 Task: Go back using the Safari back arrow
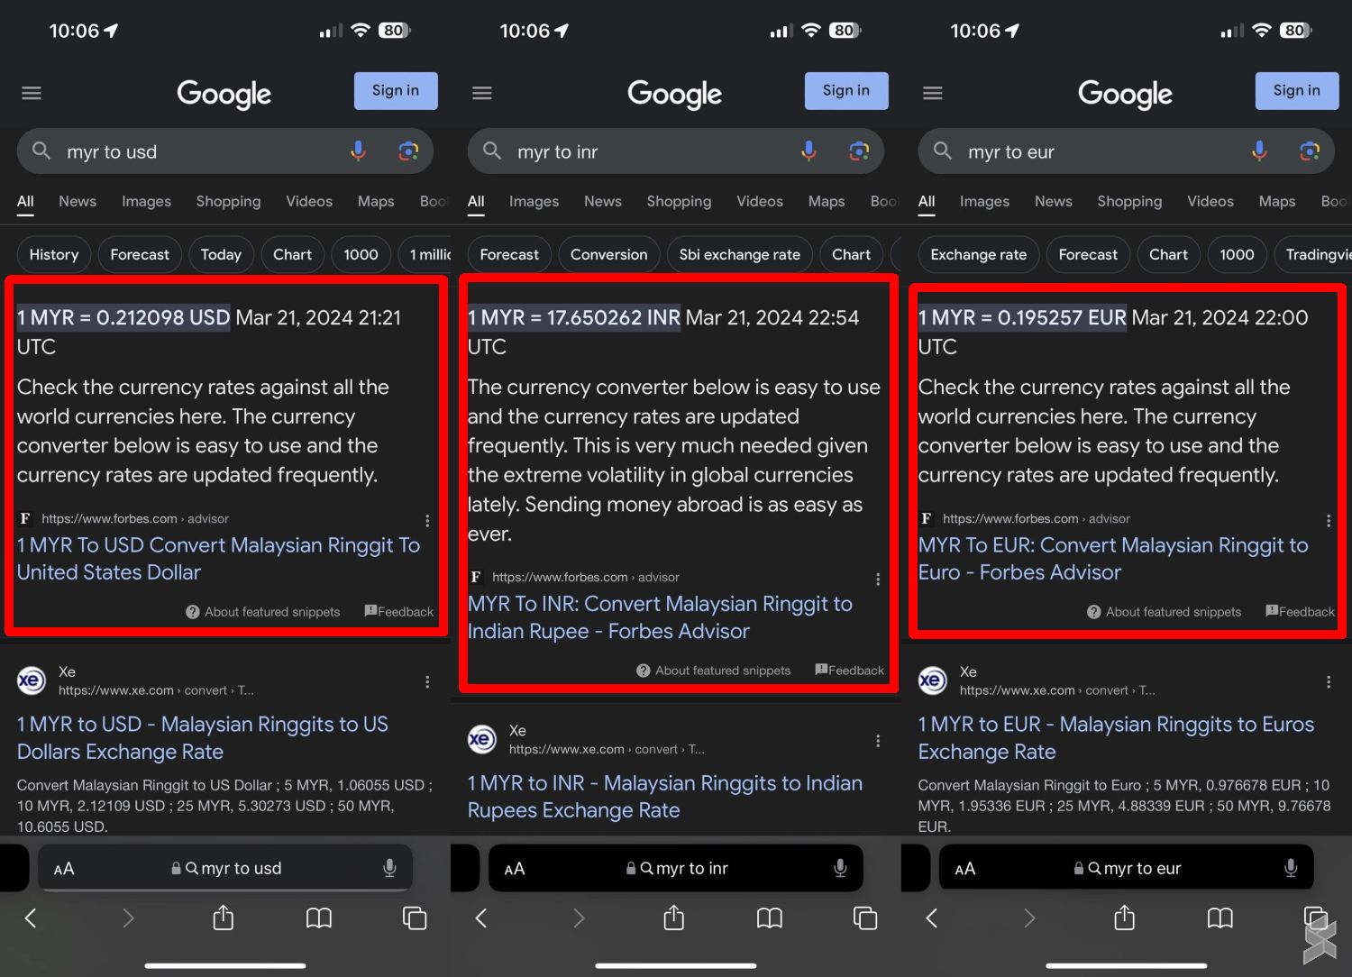(x=31, y=918)
